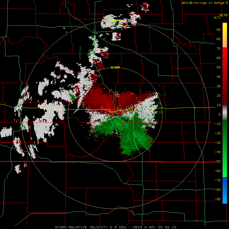Select the 80 value on the velocity scale

click(219, 39)
